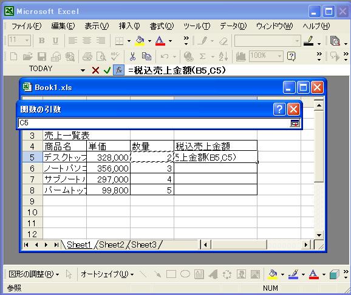
Task: Click the Open file icon
Action: point(28,57)
